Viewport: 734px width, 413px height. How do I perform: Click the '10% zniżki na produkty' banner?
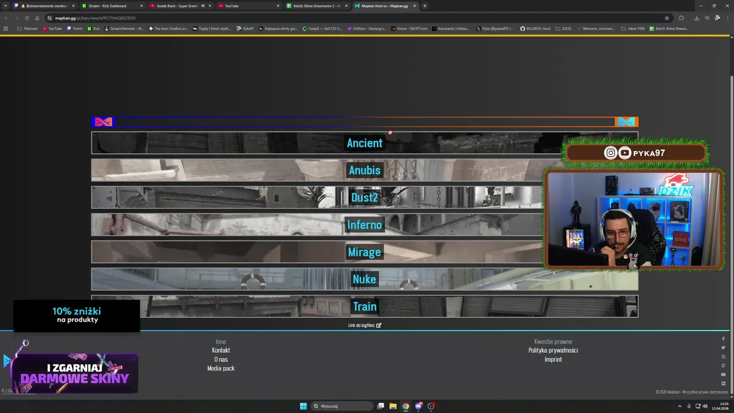click(76, 315)
